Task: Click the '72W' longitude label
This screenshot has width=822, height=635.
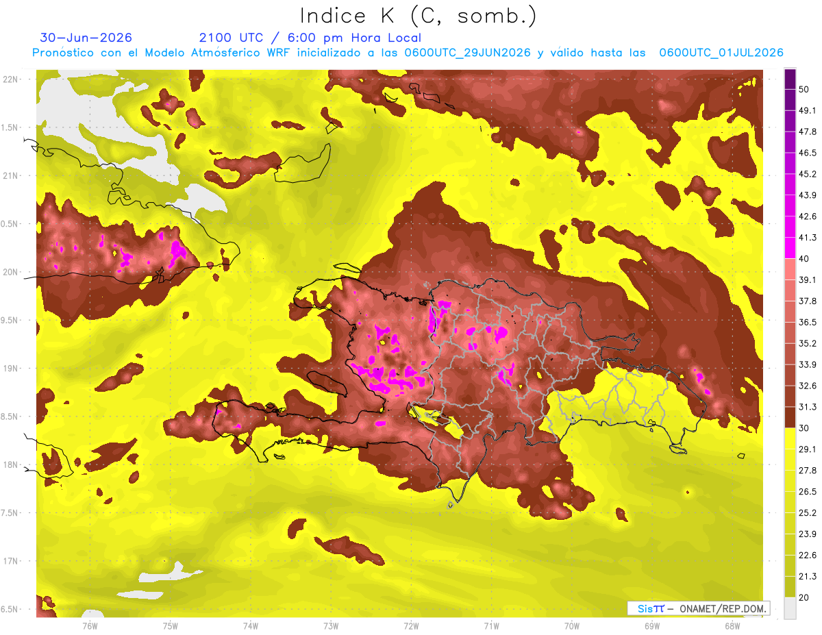Action: (411, 625)
